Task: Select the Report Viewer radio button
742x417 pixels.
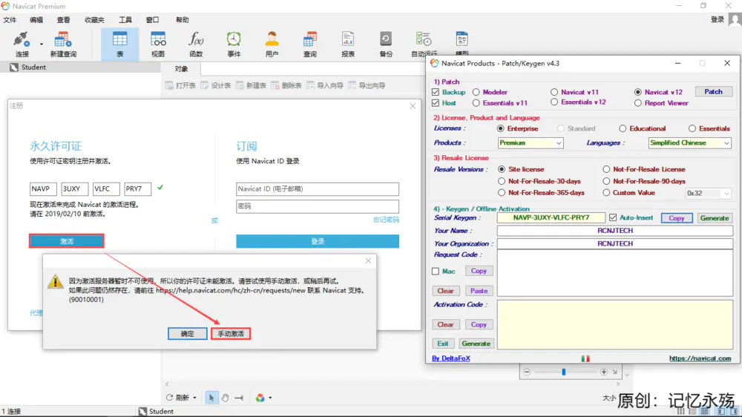Action: tap(638, 102)
